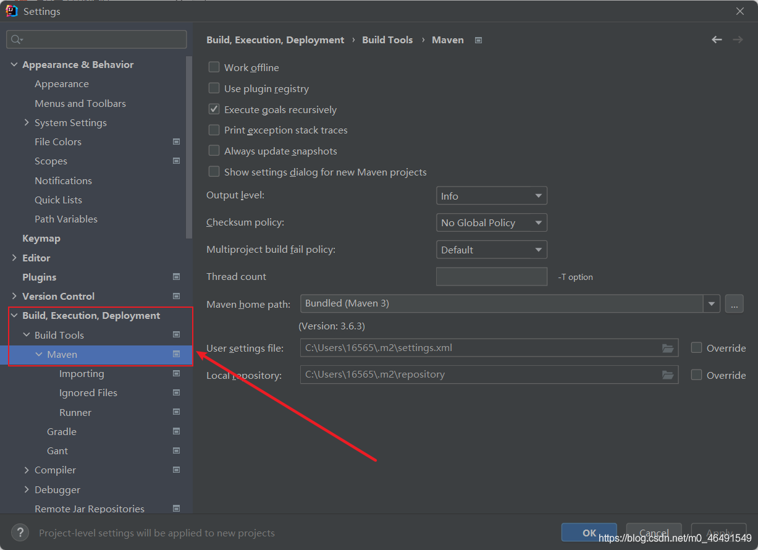Click project-level icon beside Plugins
The height and width of the screenshot is (550, 758).
[176, 277]
